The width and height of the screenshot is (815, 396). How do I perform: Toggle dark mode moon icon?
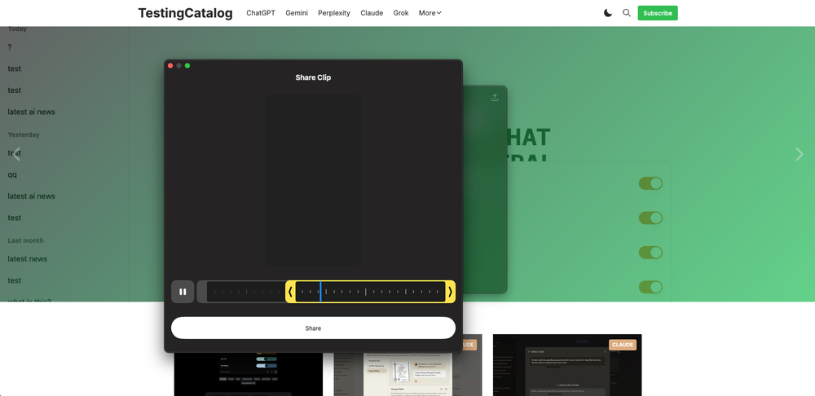tap(608, 13)
